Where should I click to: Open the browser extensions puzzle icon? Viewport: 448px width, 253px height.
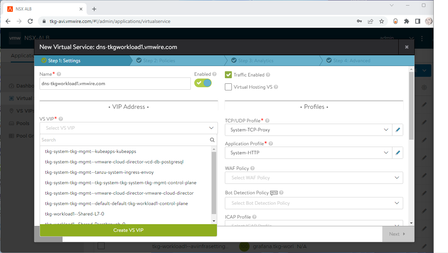(406, 21)
